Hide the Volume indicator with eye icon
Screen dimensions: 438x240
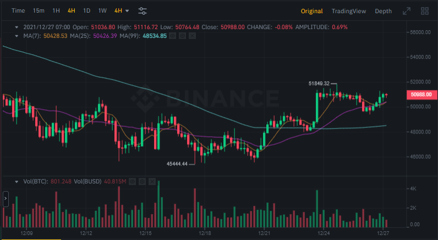click(x=133, y=181)
